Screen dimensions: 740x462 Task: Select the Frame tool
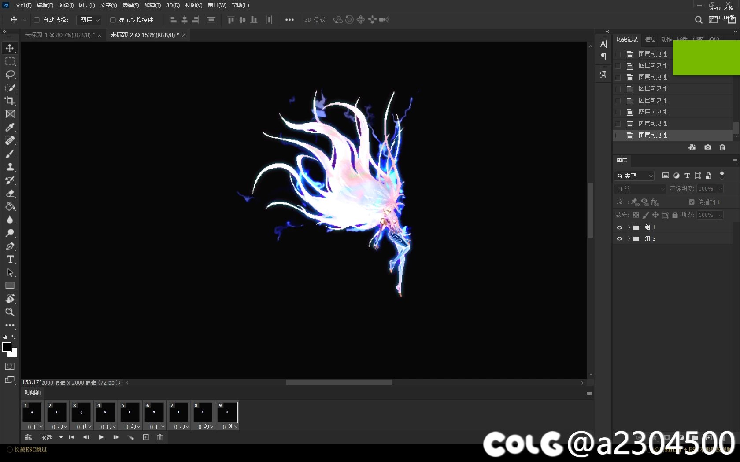click(10, 114)
